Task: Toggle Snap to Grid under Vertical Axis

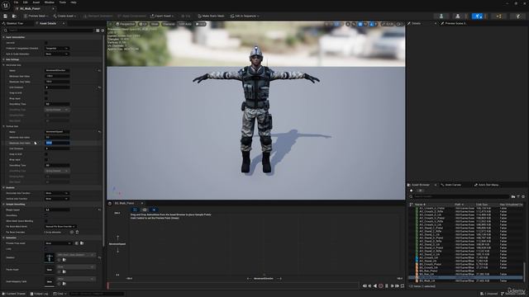Action: coord(46,154)
